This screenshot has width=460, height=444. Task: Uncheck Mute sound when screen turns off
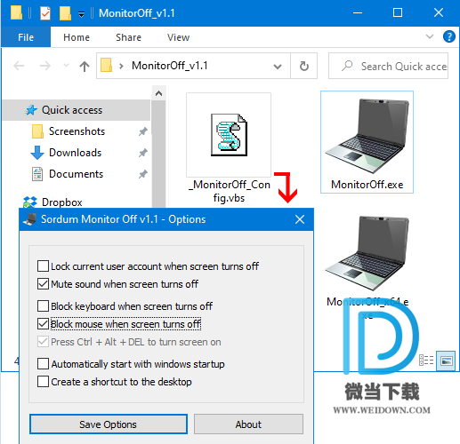pos(43,284)
